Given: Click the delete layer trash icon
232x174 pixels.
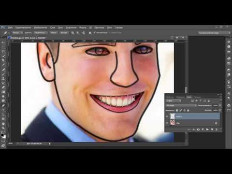Looking at the screenshot, I should pos(217,130).
